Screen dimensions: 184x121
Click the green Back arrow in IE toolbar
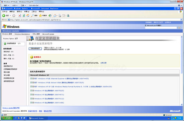click(4, 16)
